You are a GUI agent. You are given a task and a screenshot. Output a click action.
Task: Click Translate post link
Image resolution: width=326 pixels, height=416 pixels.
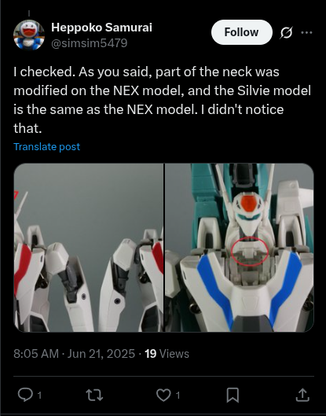pos(46,147)
